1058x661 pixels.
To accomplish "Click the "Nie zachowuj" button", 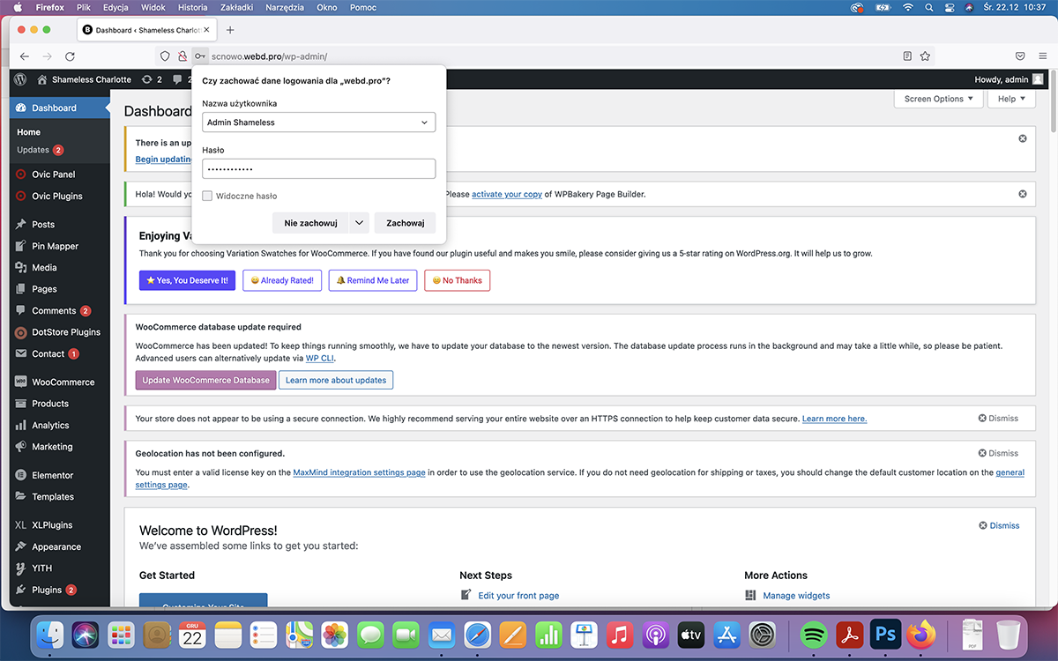I will pos(310,223).
